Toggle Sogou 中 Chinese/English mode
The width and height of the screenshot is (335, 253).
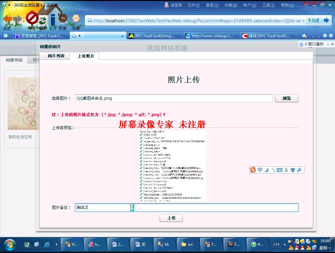point(260,170)
